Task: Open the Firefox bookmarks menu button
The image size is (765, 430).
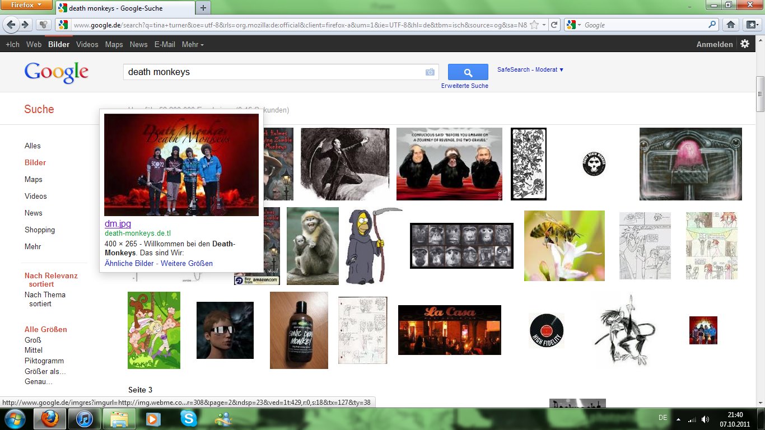Action: click(752, 25)
